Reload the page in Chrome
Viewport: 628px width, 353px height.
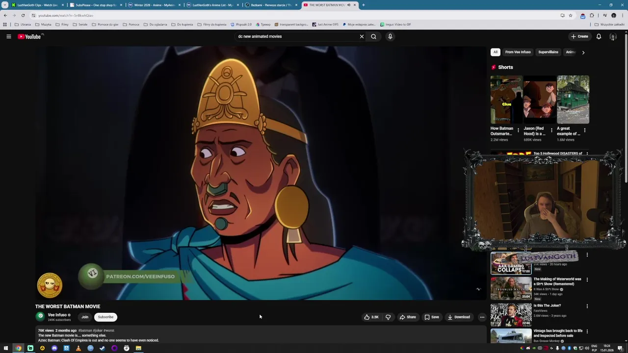point(23,15)
